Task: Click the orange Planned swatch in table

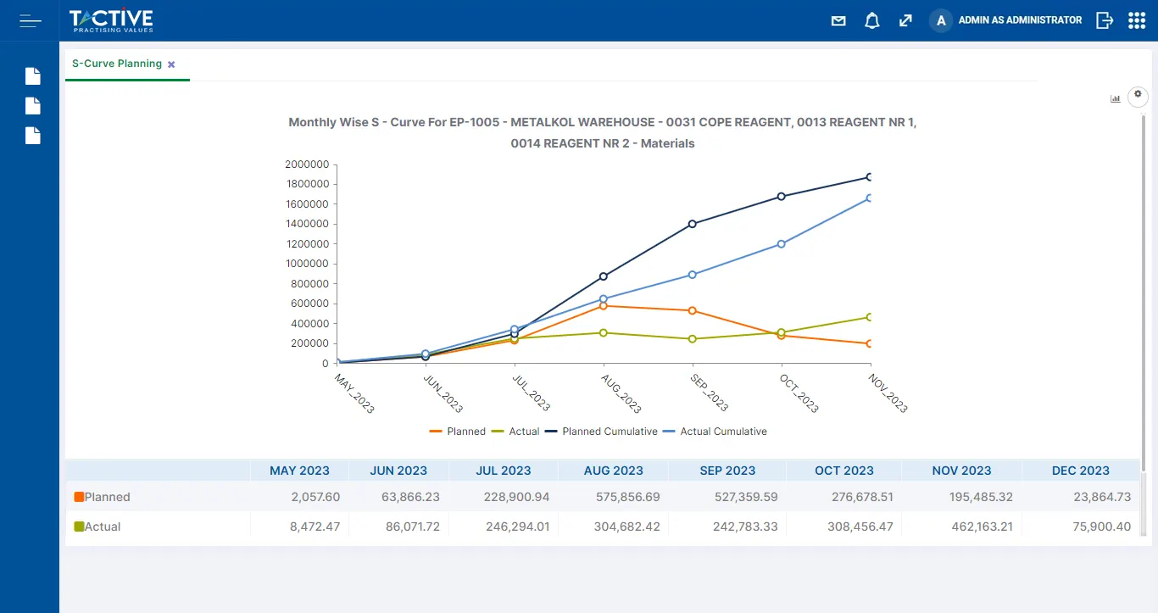Action: point(79,497)
